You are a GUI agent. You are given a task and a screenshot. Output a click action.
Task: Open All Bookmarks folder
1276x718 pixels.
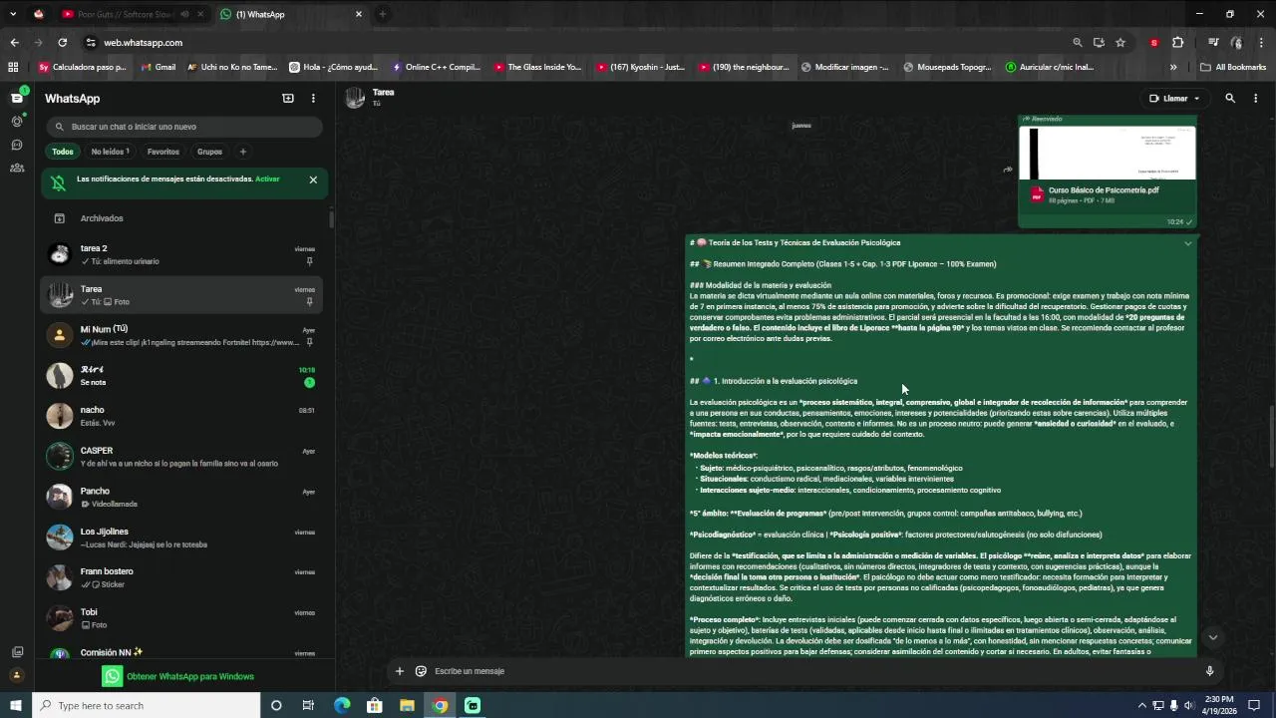pos(1233,68)
